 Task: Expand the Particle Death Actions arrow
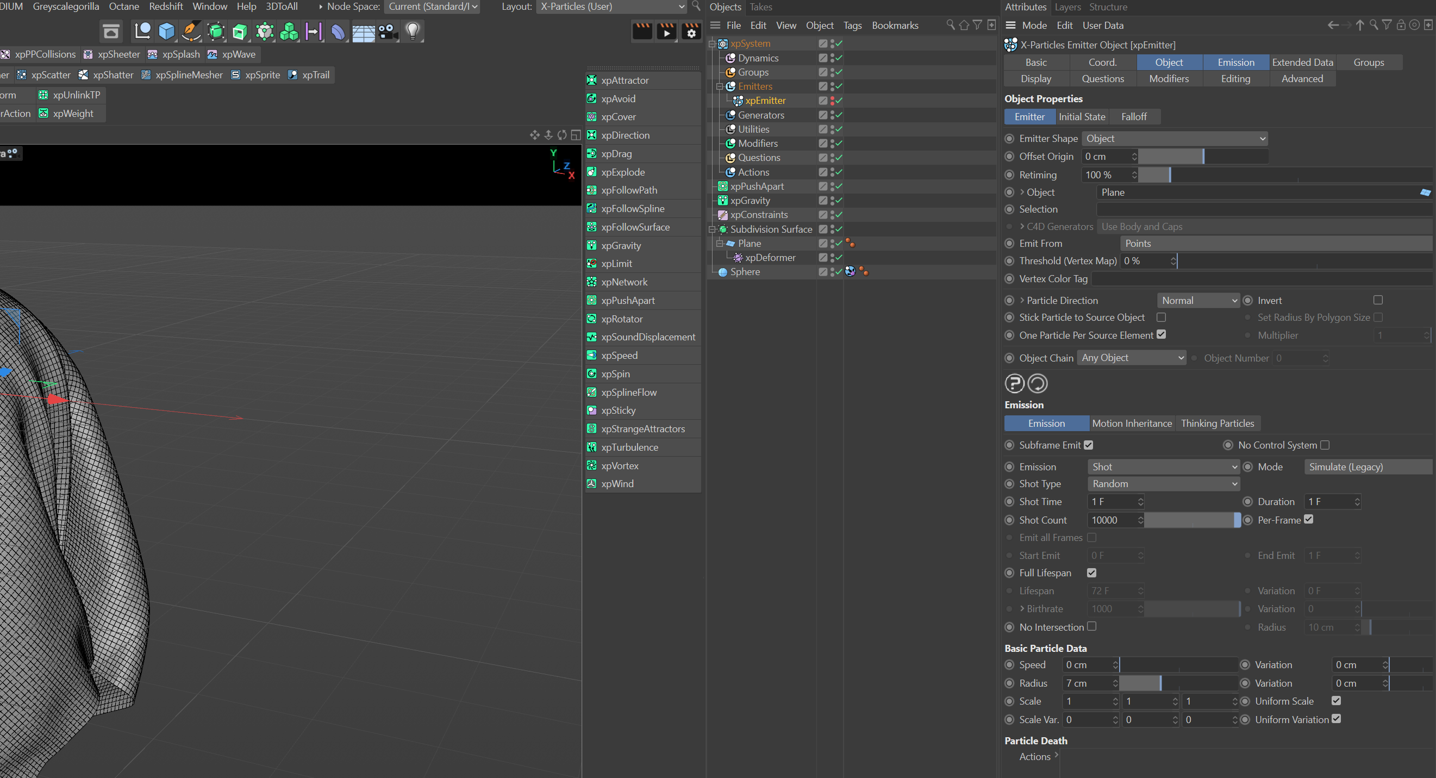tap(1056, 755)
